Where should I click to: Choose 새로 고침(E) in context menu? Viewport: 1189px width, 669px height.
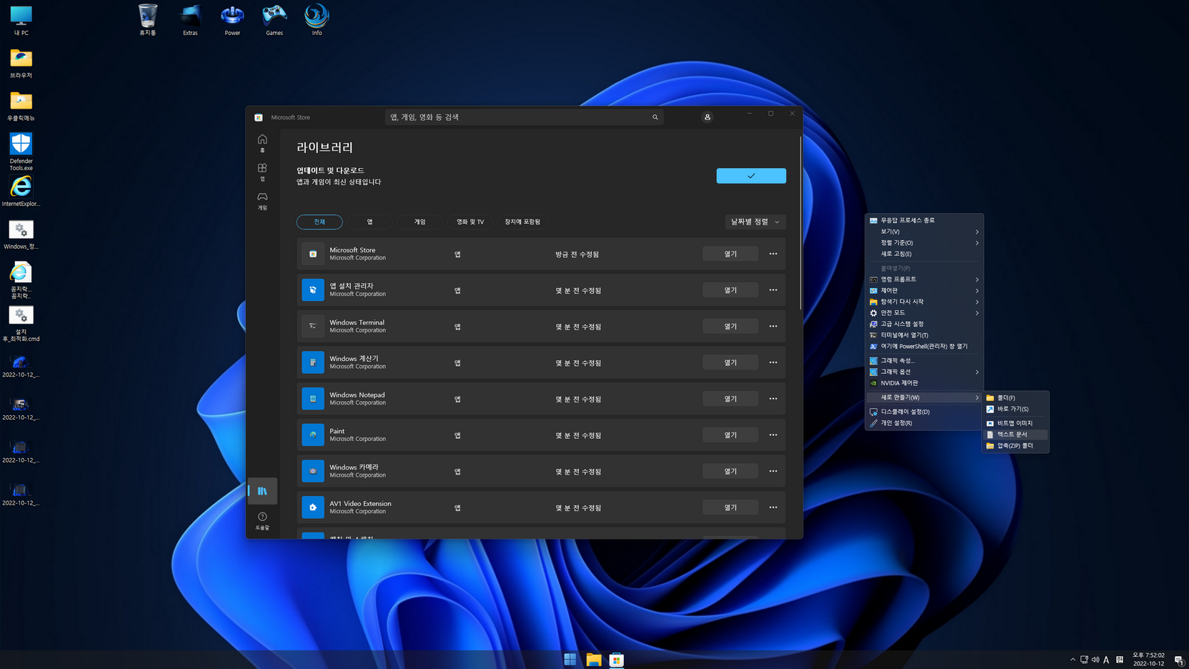pos(925,254)
